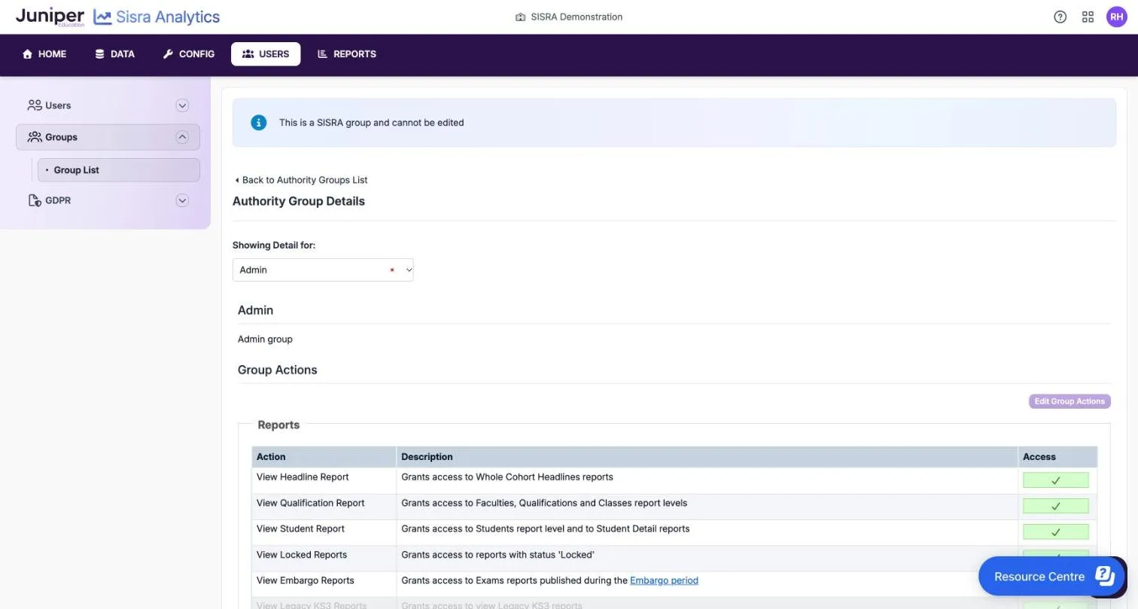Click the info icon in the banner
The image size is (1138, 609).
(258, 122)
